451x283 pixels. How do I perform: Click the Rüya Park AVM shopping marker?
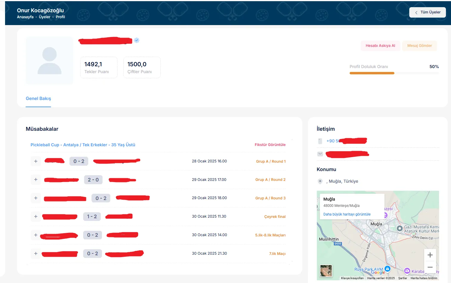click(387, 268)
